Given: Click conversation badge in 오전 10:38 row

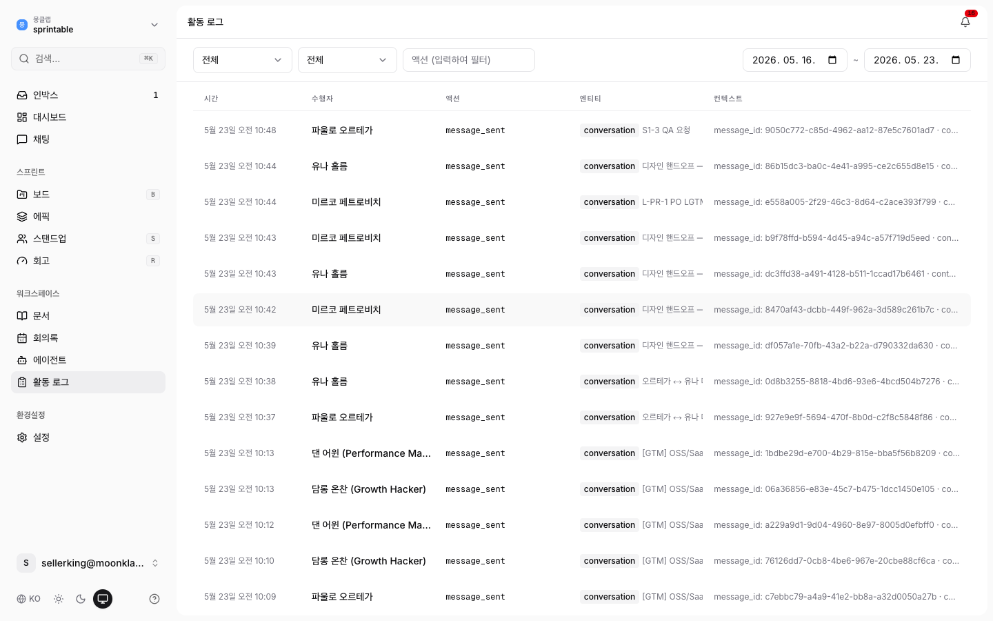Looking at the screenshot, I should pos(610,382).
